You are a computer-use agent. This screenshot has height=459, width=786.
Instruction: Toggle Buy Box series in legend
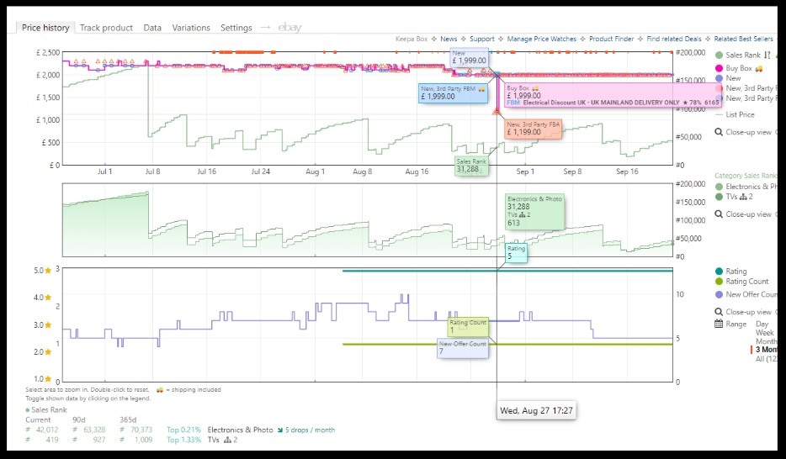click(x=719, y=68)
